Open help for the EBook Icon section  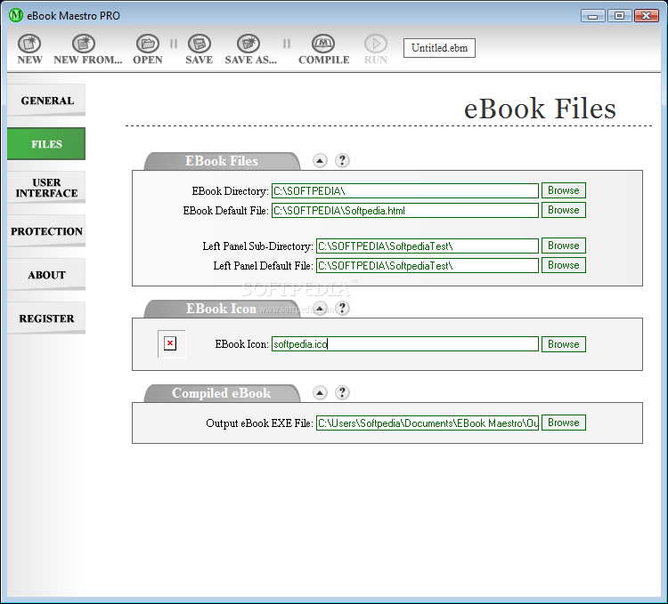(342, 308)
